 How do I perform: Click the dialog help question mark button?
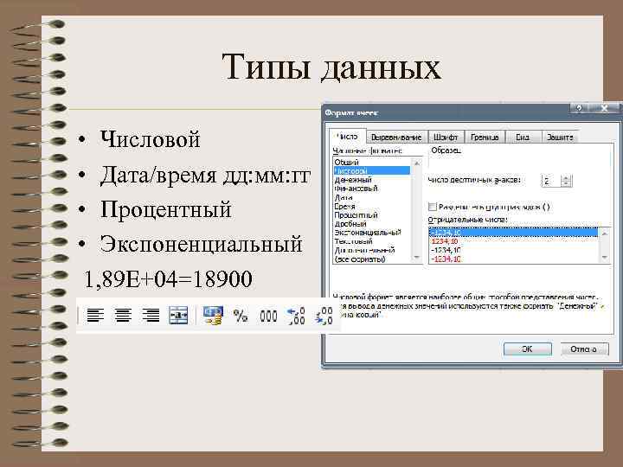[x=579, y=108]
